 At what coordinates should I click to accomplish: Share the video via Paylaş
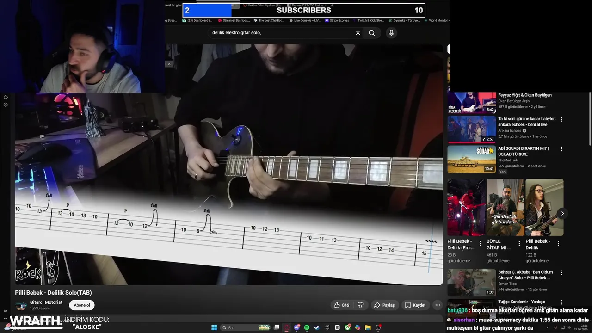click(384, 305)
